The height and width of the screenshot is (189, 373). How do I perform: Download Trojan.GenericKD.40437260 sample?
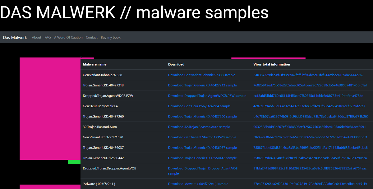point(202,117)
